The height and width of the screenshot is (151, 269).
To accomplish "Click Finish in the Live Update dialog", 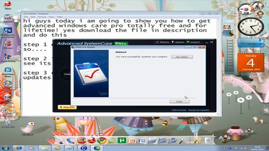I will coord(179,102).
